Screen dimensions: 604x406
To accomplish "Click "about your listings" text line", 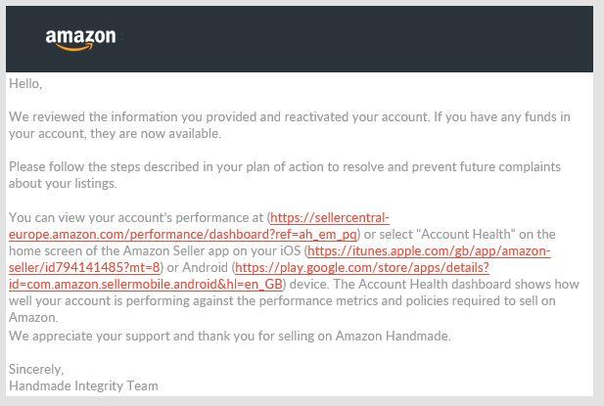I will click(x=63, y=184).
